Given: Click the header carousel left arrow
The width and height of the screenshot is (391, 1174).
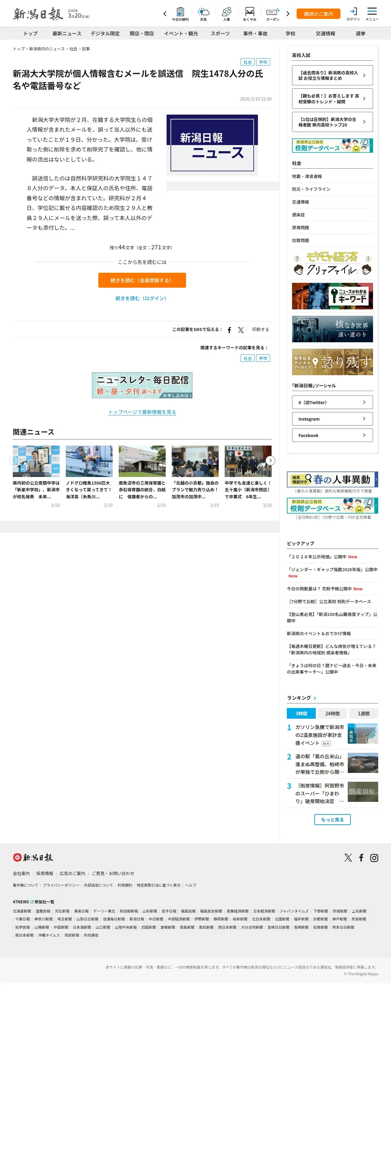Looking at the screenshot, I should [165, 14].
